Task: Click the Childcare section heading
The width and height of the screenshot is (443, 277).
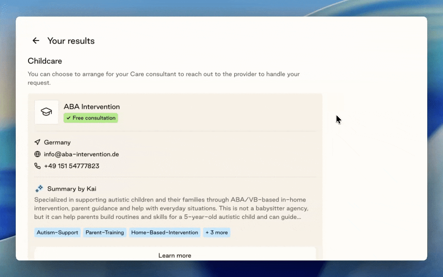Action: coord(45,61)
